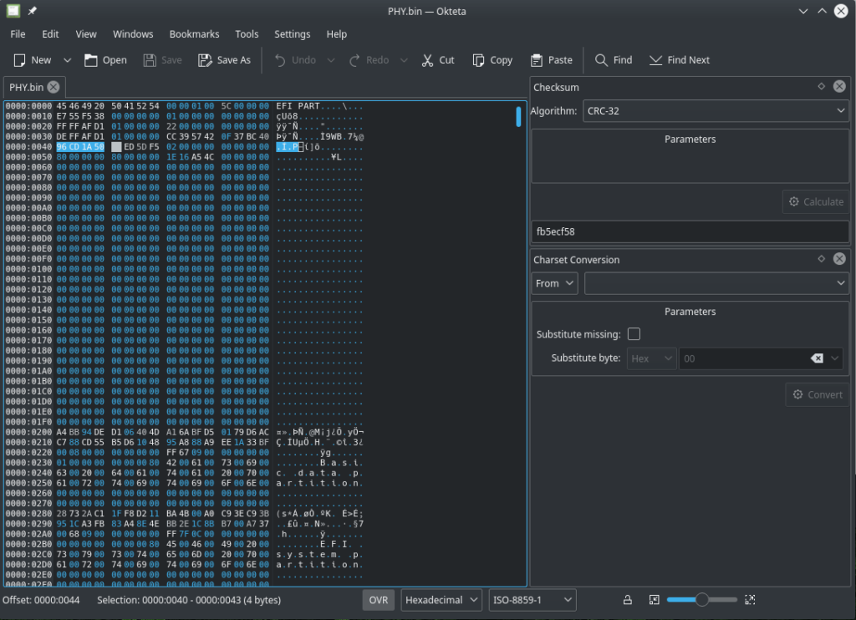Image resolution: width=856 pixels, height=620 pixels.
Task: Close the Charset Conversion panel
Action: pyautogui.click(x=839, y=259)
